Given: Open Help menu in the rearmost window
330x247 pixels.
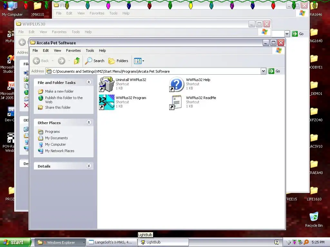Looking at the screenshot, I should coord(126,13).
